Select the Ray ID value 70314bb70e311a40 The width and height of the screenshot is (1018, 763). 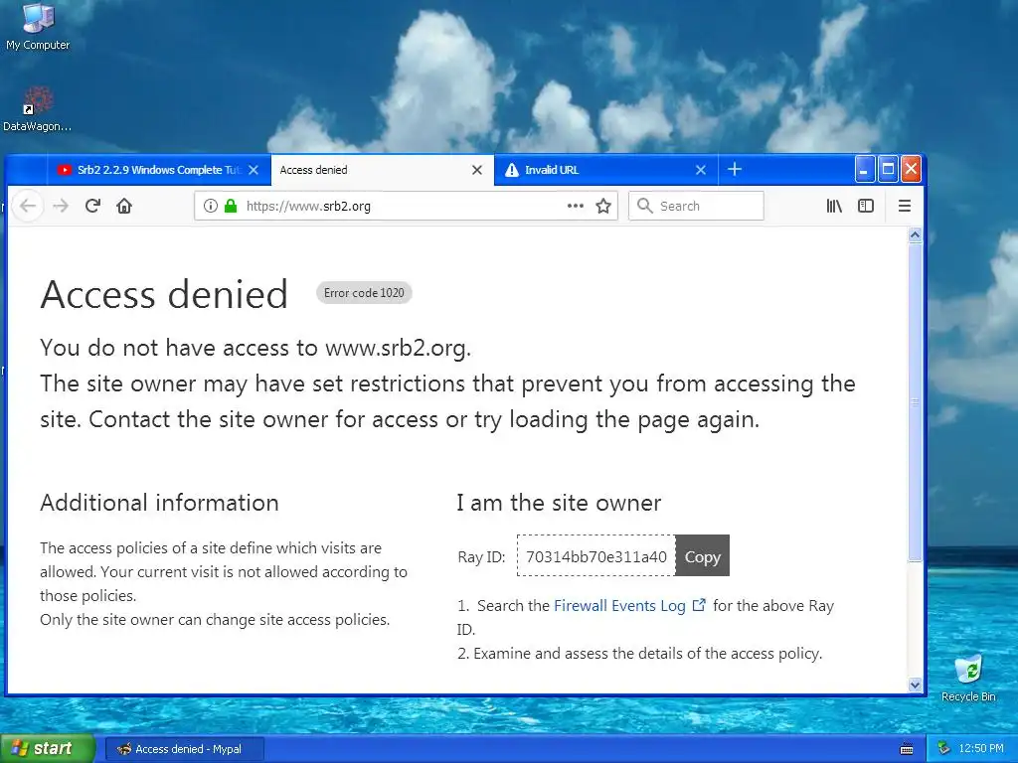(x=596, y=556)
